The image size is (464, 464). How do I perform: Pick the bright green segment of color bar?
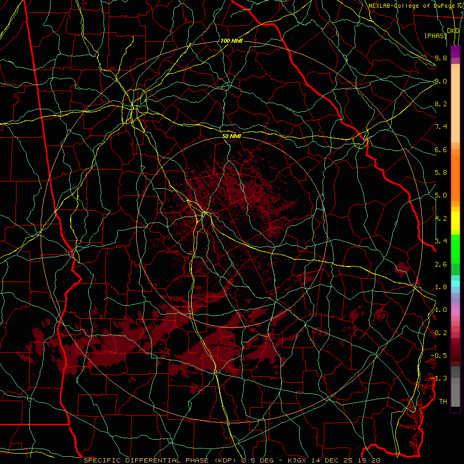click(455, 248)
